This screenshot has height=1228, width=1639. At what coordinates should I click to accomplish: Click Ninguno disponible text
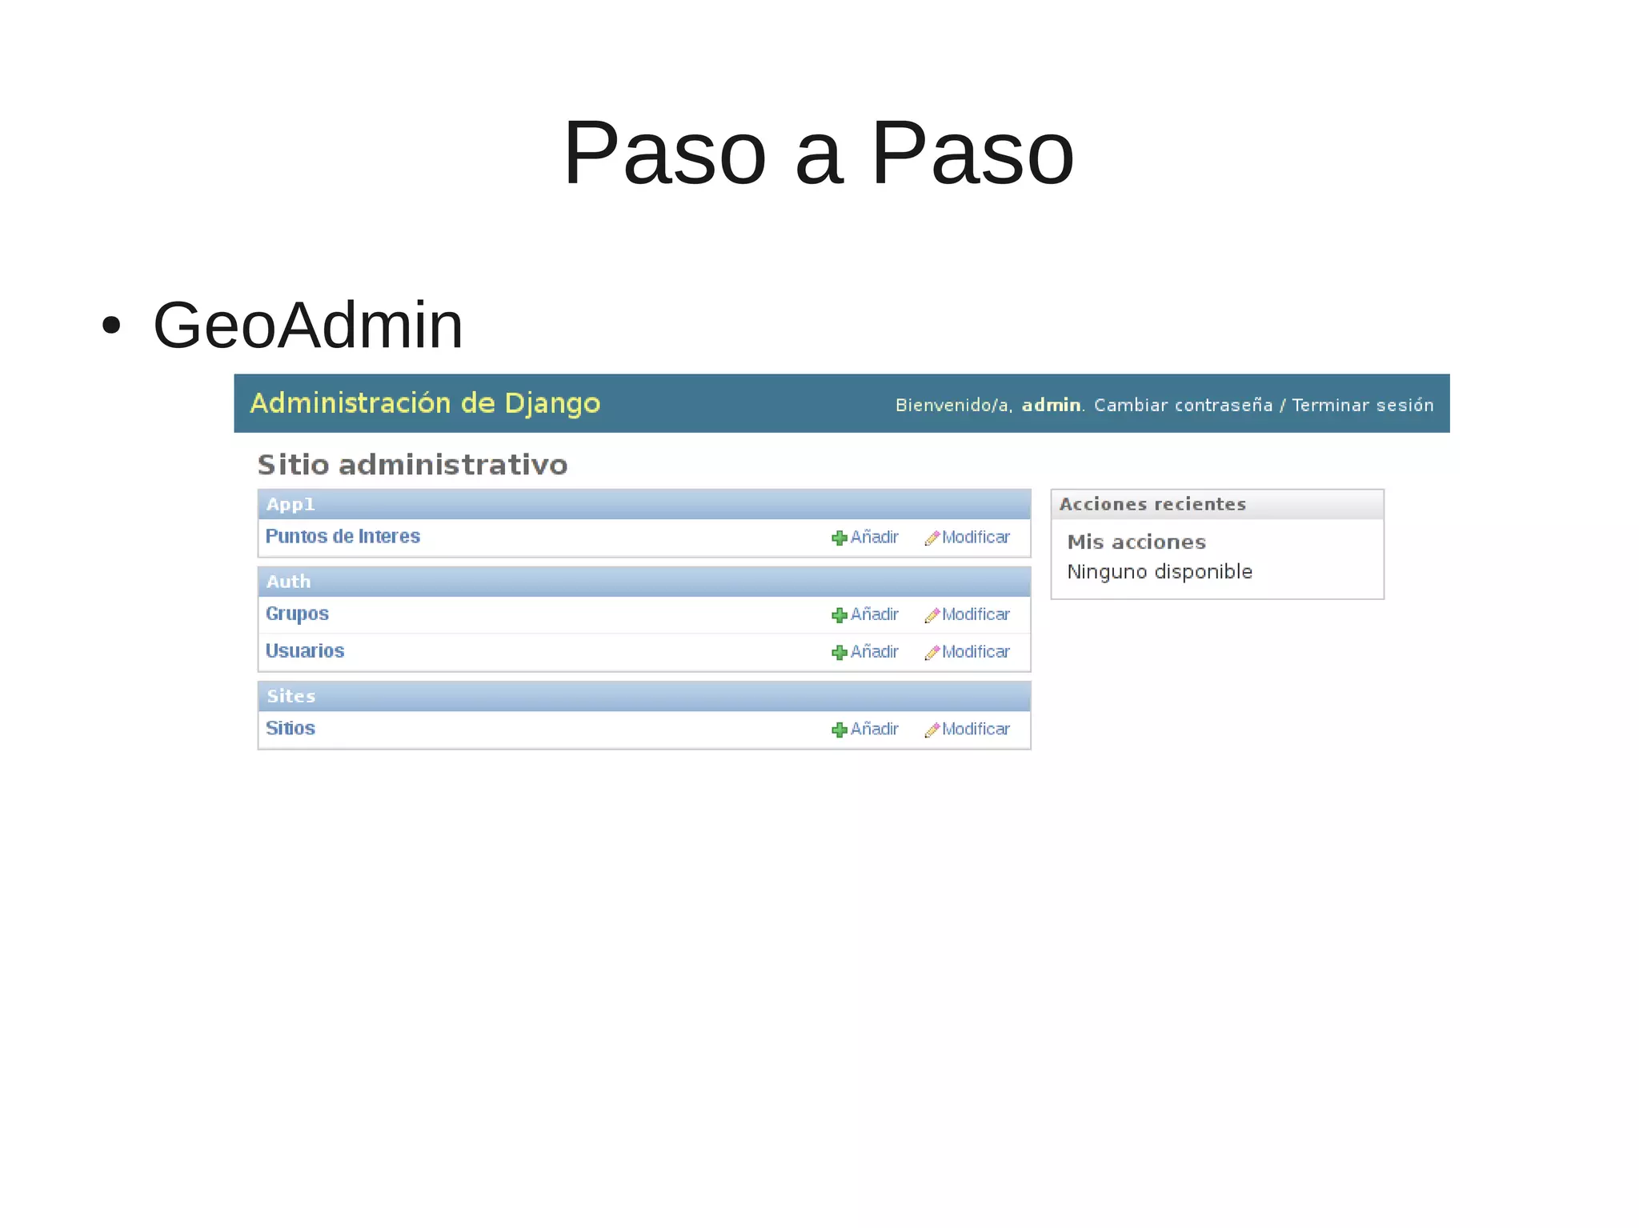1160,572
